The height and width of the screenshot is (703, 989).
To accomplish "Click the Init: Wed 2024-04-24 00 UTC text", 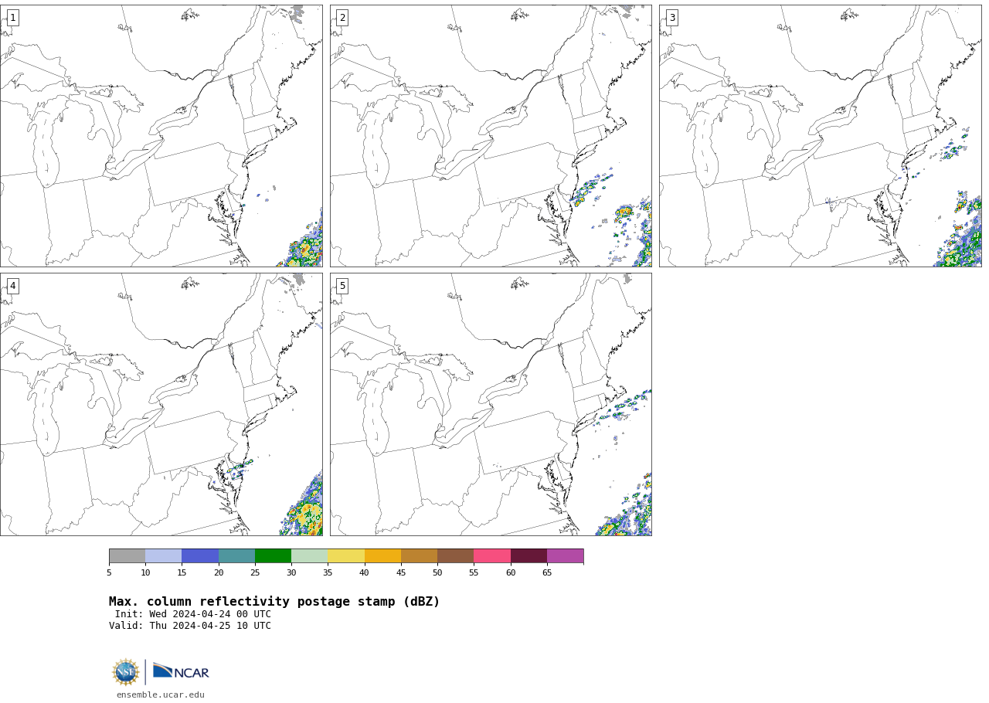I will 193,614.
